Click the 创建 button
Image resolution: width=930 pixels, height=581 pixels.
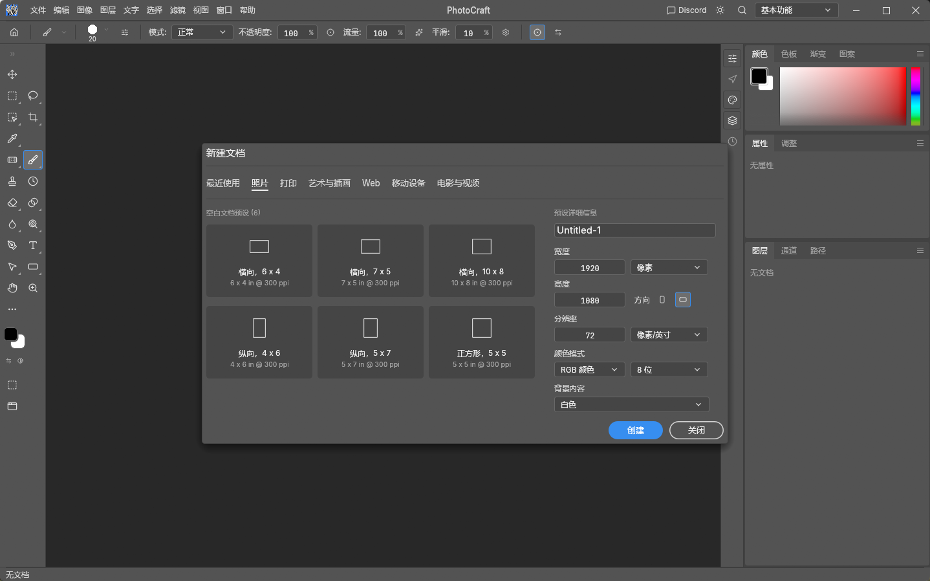[636, 430]
